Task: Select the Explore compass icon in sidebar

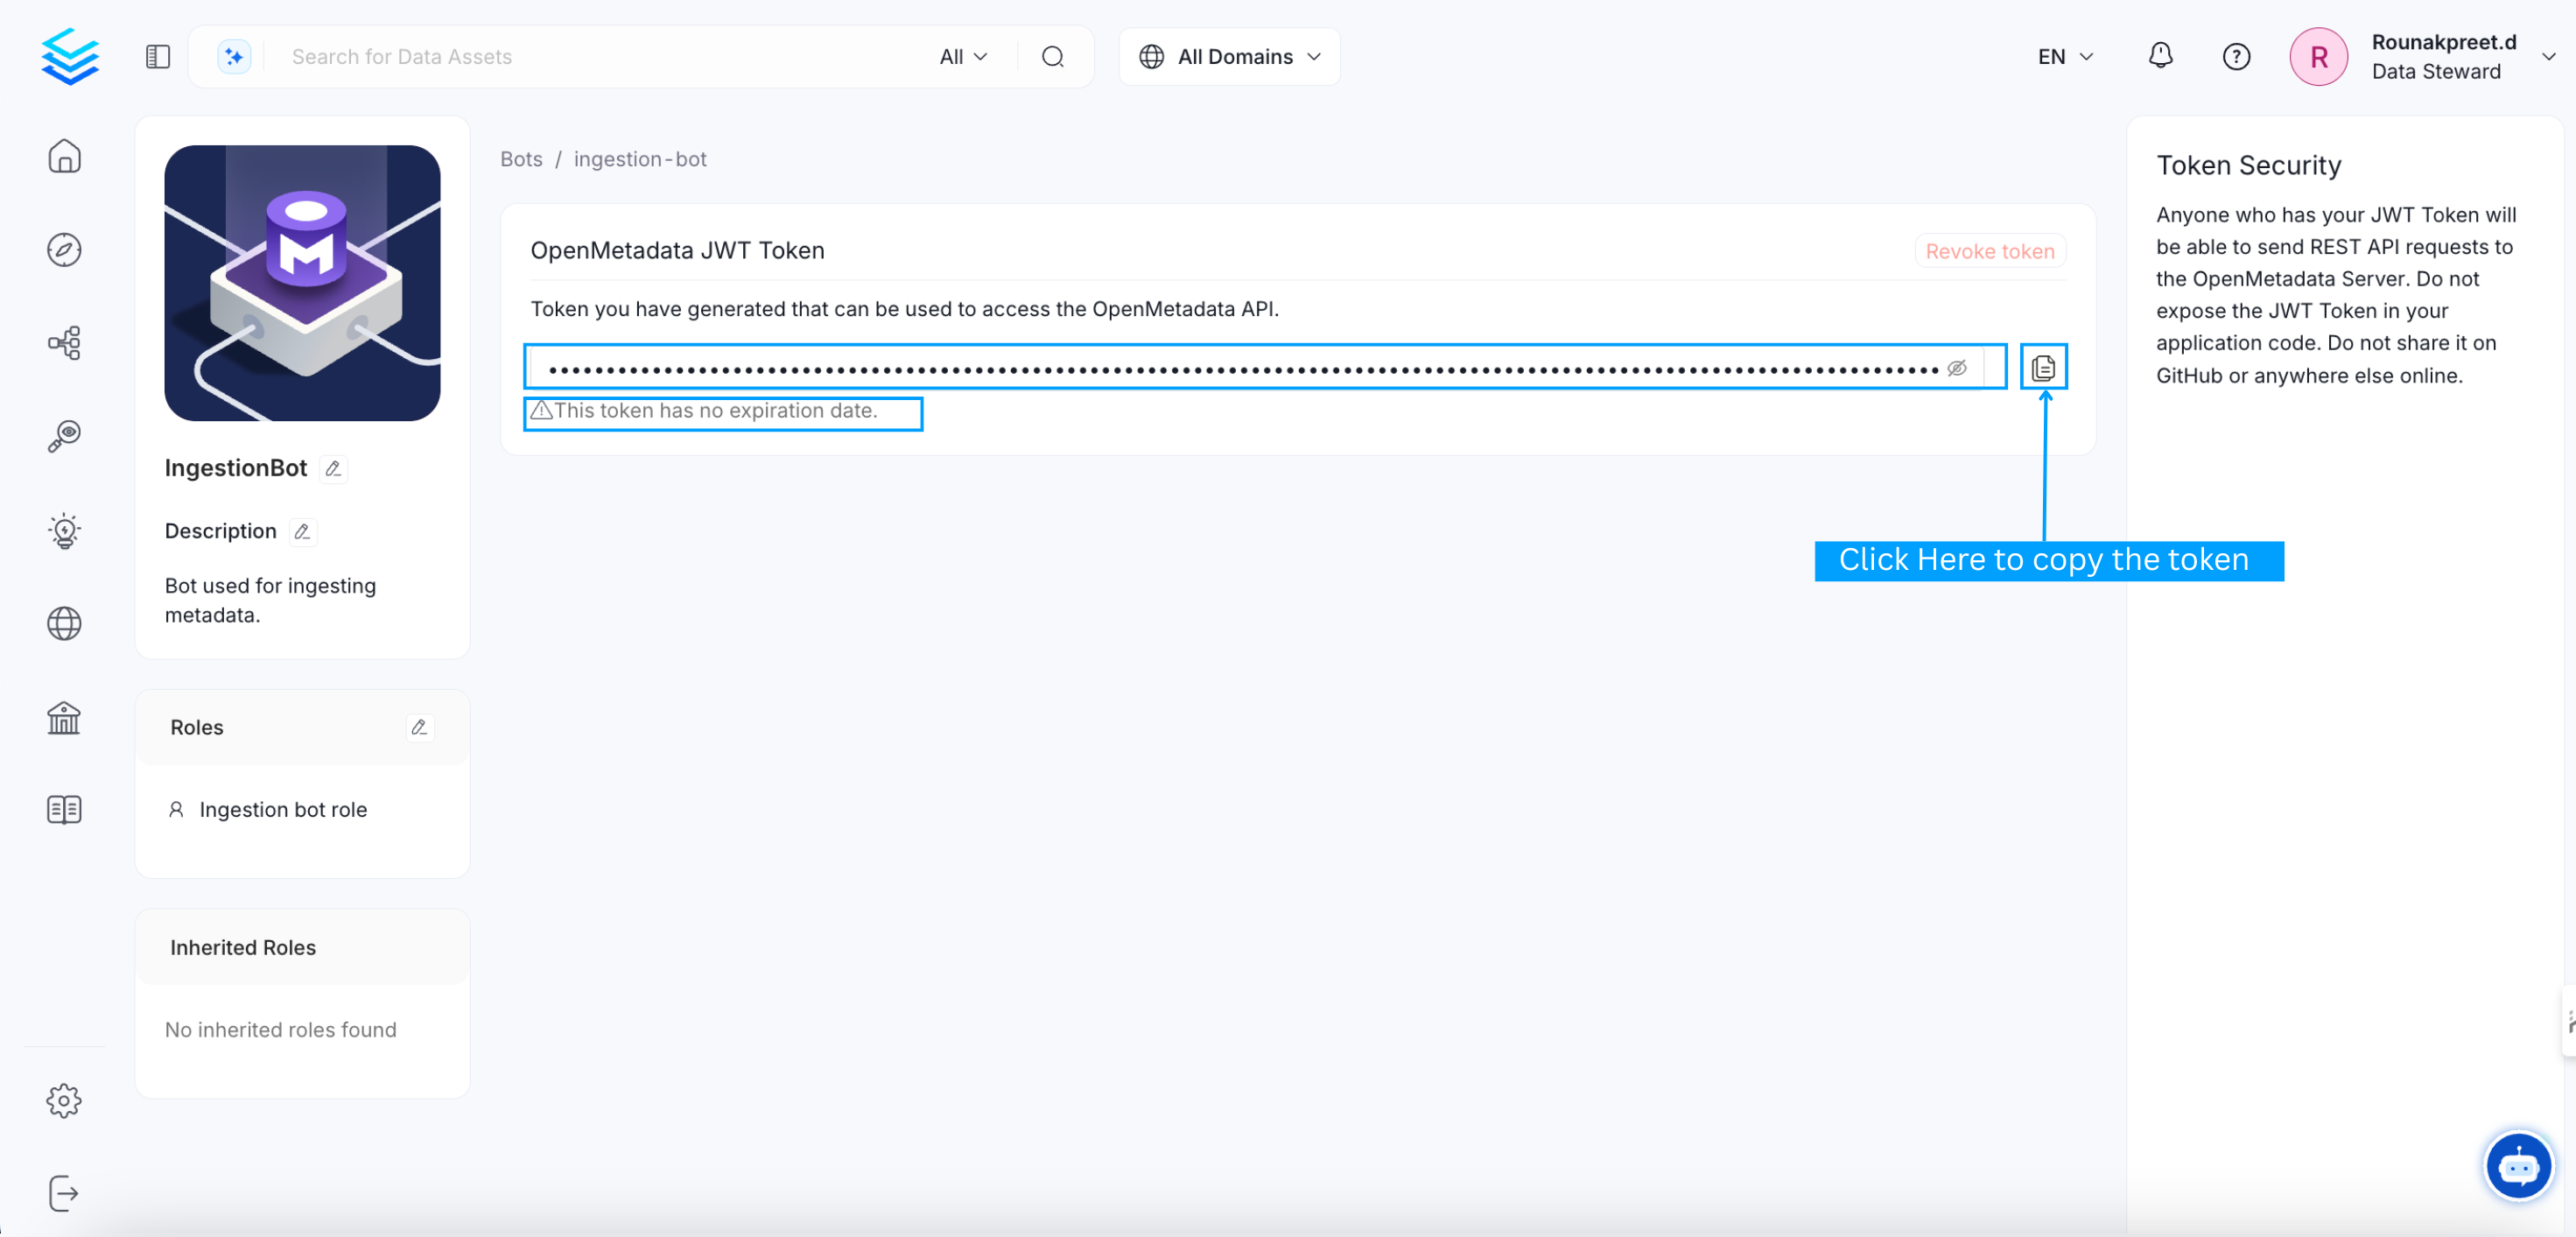Action: (x=64, y=250)
